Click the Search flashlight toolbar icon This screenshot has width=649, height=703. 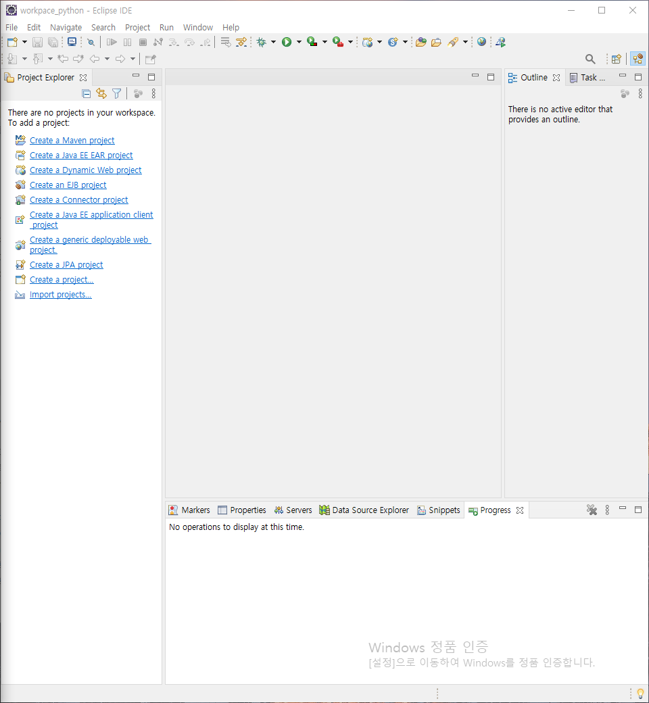pyautogui.click(x=452, y=42)
